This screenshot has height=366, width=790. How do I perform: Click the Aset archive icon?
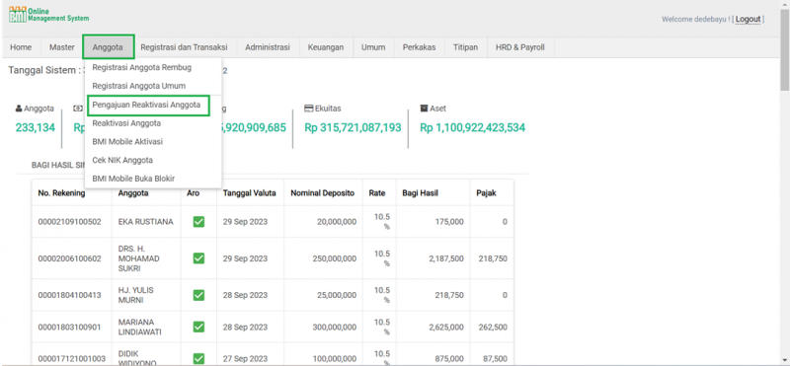424,109
